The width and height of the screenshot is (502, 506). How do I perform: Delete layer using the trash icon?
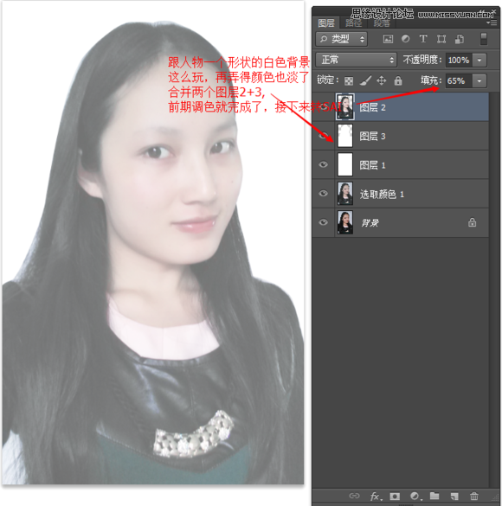click(474, 496)
